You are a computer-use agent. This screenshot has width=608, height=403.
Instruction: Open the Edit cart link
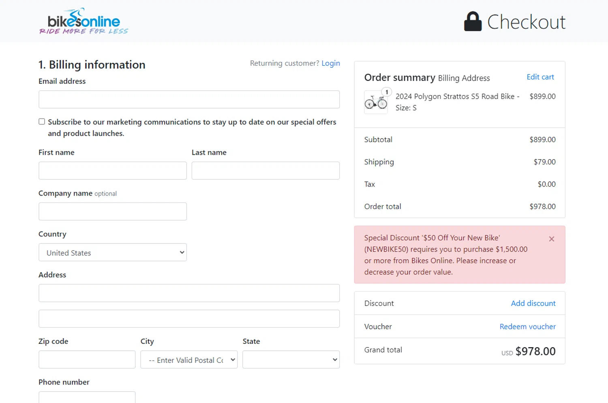(x=540, y=77)
